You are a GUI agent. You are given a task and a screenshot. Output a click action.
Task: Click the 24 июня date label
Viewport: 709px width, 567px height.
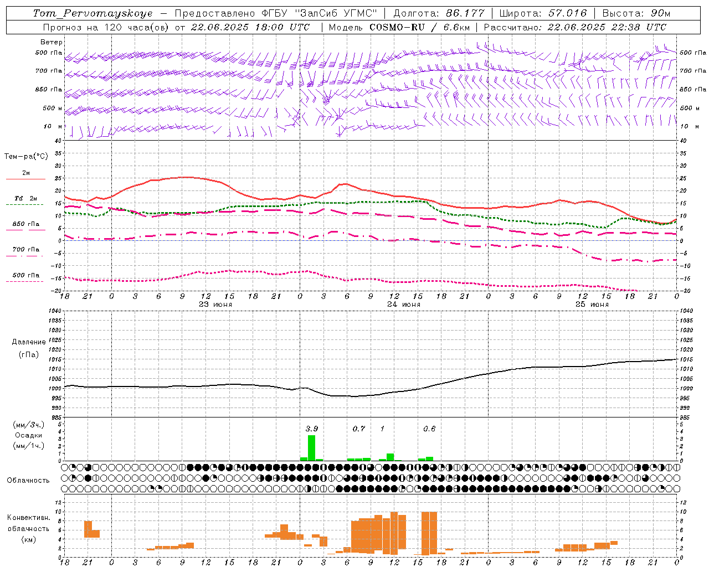click(x=404, y=305)
